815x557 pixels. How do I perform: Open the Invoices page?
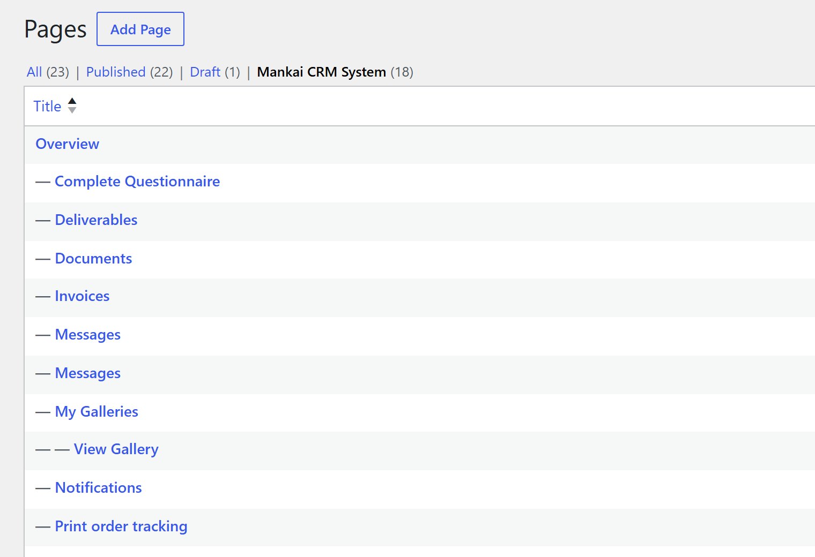tap(82, 296)
